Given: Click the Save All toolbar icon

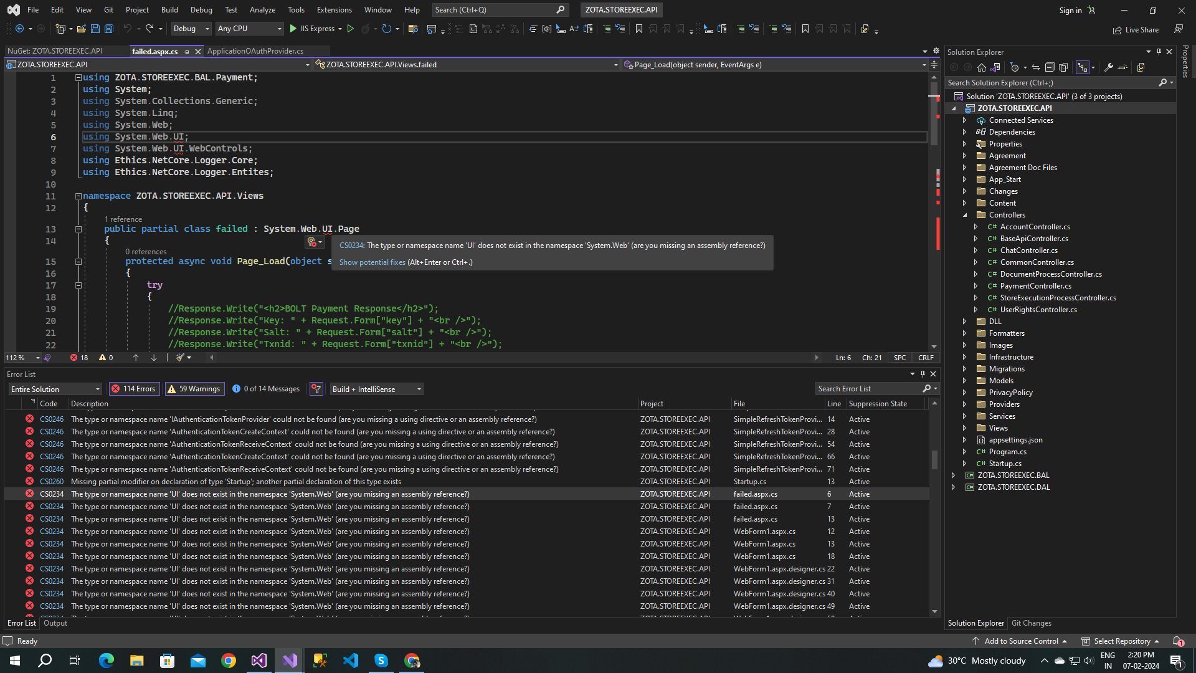Looking at the screenshot, I should pyautogui.click(x=109, y=29).
